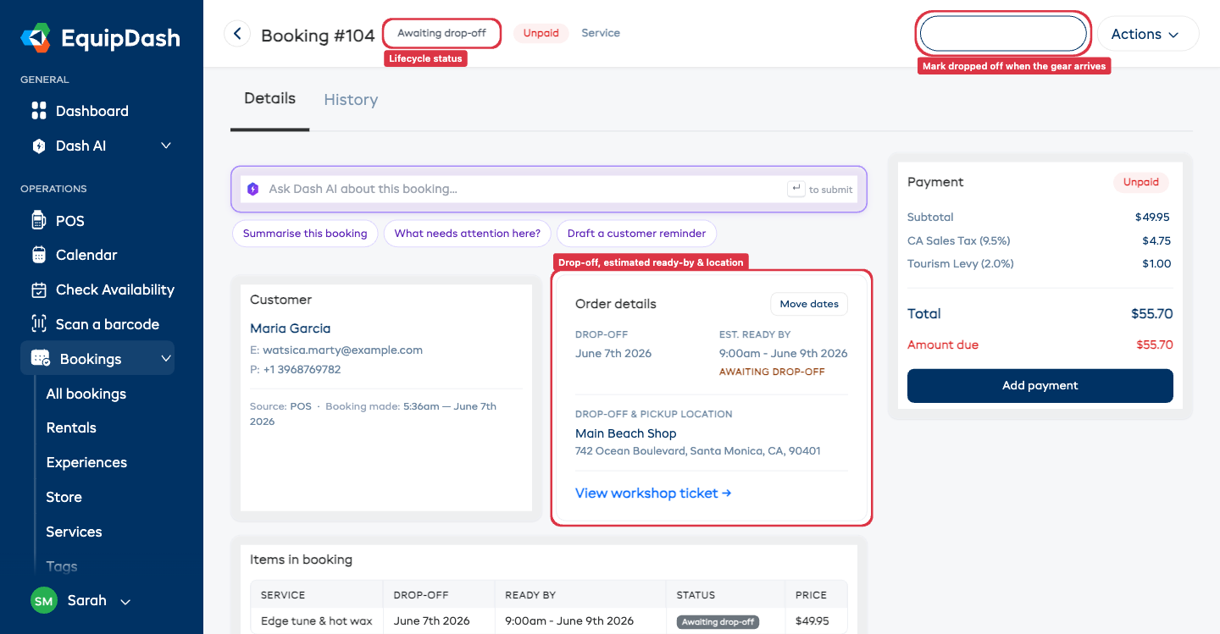Switch to the Details tab
The height and width of the screenshot is (634, 1220).
coord(269,98)
